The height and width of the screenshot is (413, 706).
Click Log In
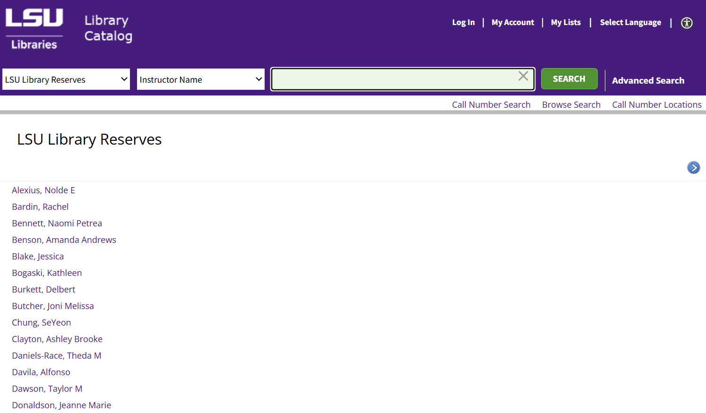(463, 22)
